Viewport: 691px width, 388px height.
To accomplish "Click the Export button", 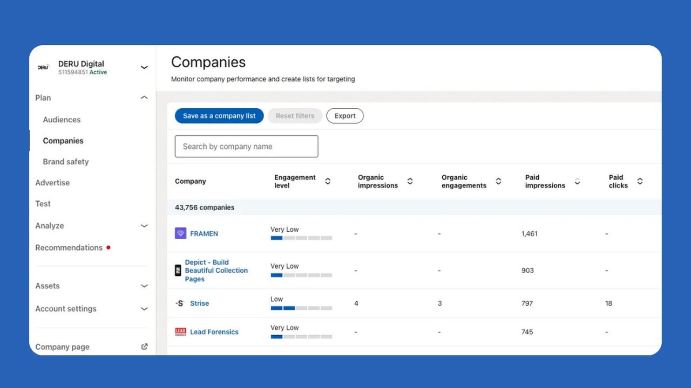I will 345,116.
